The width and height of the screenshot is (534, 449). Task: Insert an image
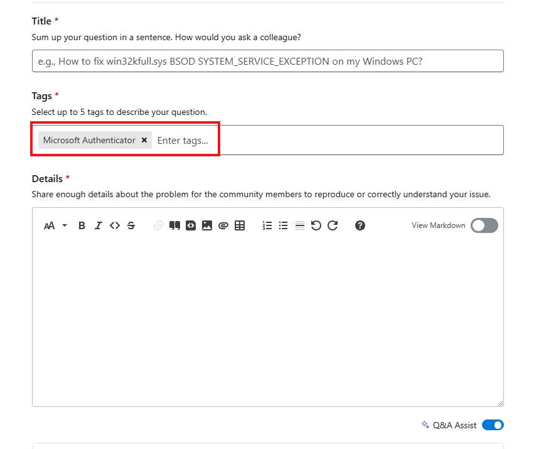pos(207,225)
